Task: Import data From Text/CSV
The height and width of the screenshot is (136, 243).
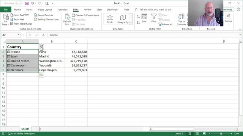Action: tap(20, 15)
